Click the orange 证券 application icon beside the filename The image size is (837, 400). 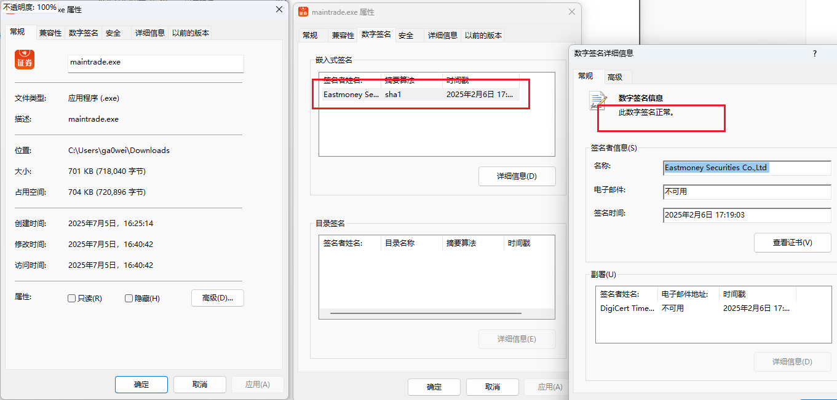point(25,60)
